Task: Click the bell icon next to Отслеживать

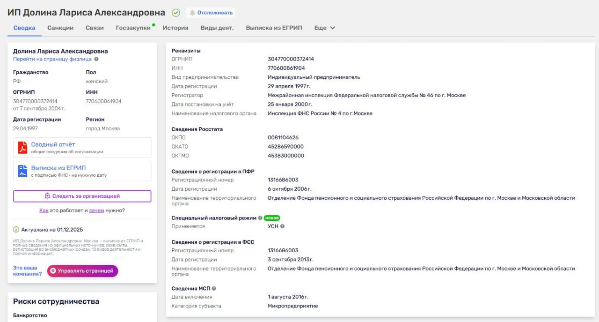Action: pyautogui.click(x=192, y=12)
